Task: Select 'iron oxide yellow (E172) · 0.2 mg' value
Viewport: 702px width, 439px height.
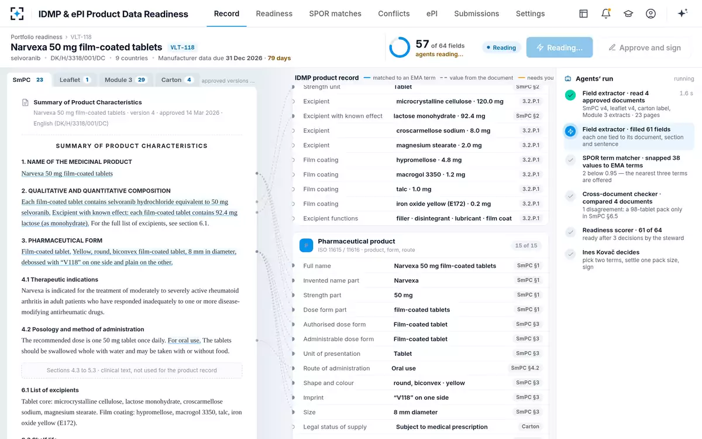Action: [443, 204]
